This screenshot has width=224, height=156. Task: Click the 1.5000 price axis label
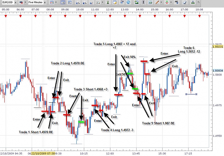(x=217, y=74)
